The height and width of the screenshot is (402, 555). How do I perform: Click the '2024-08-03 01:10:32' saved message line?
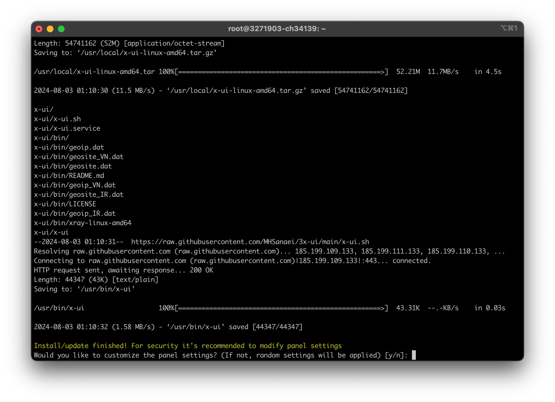(168, 327)
